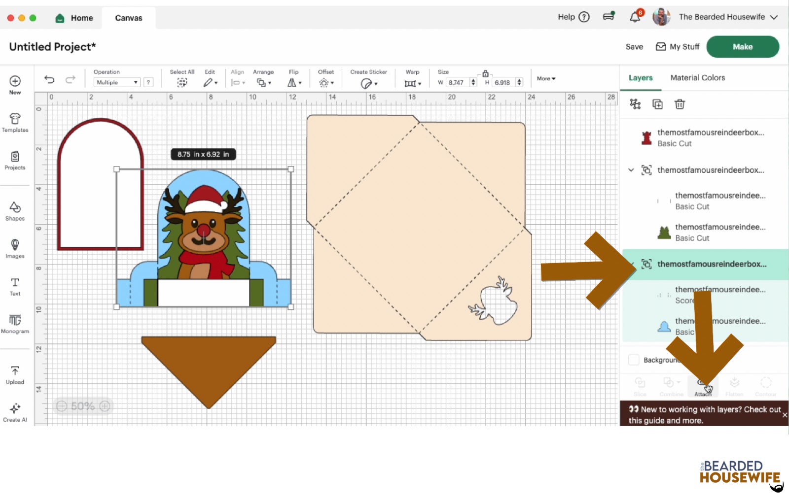The width and height of the screenshot is (789, 501).
Task: Click Save project
Action: (x=634, y=47)
